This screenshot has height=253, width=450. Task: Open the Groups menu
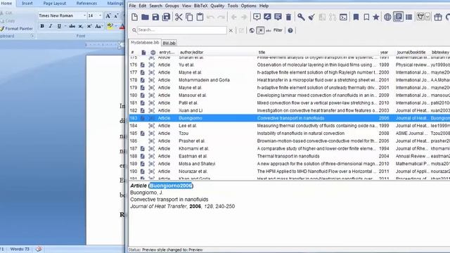[172, 6]
